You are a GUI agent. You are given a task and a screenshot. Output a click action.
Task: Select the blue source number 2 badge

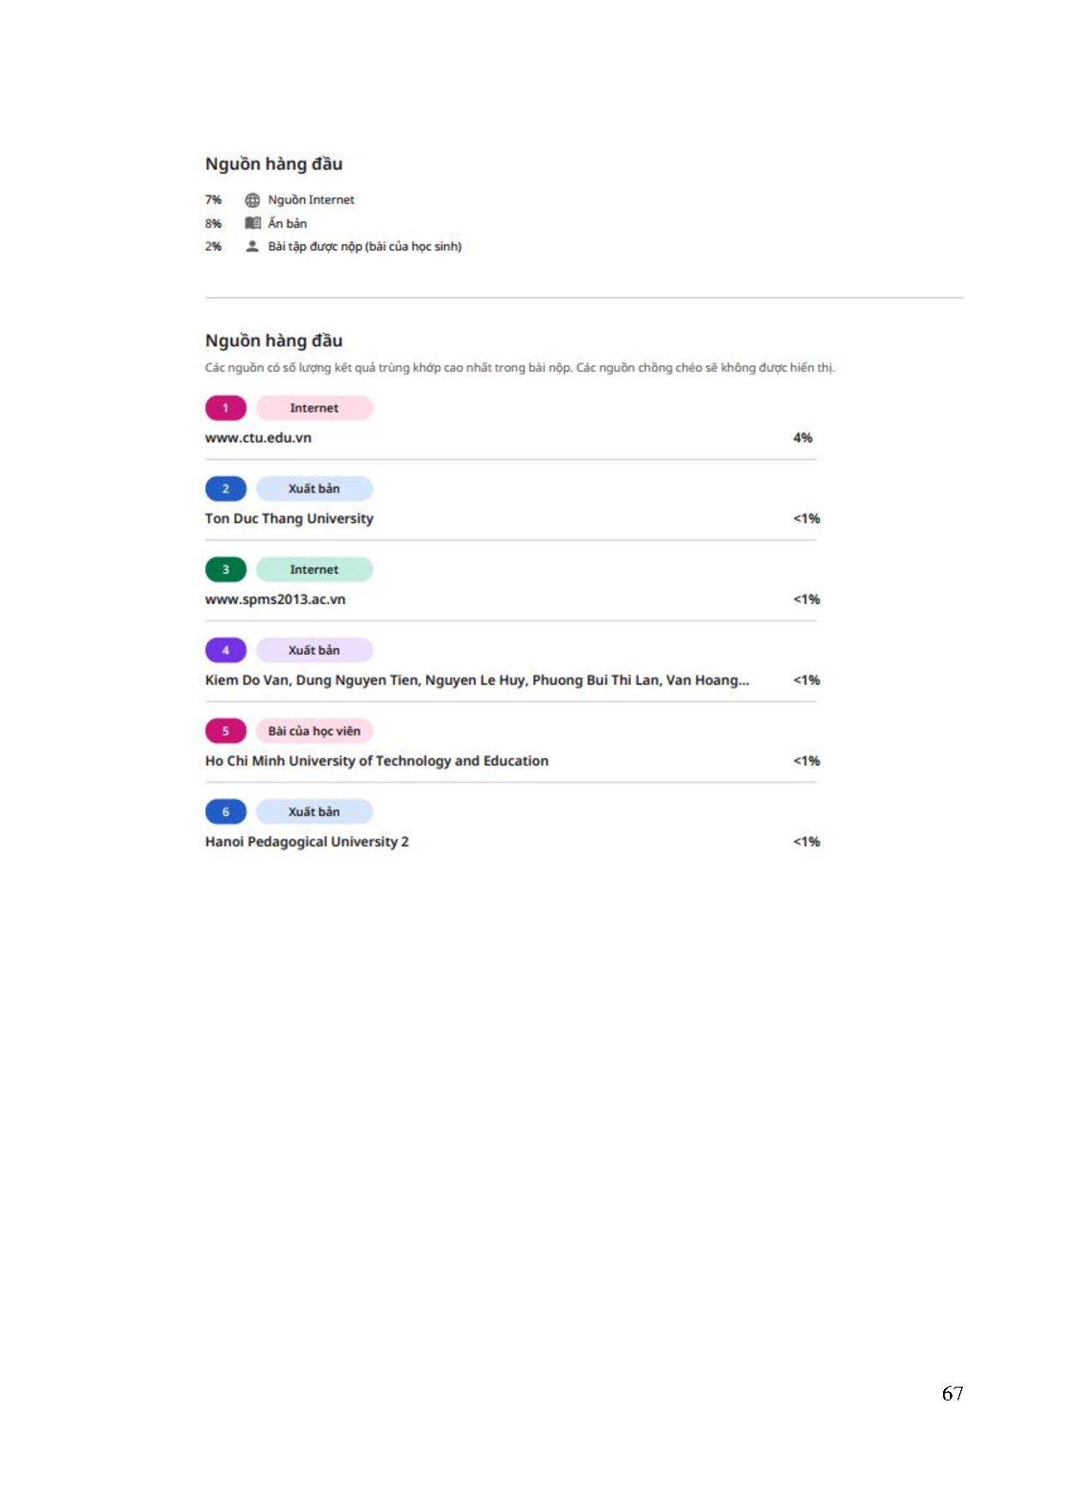(x=226, y=489)
